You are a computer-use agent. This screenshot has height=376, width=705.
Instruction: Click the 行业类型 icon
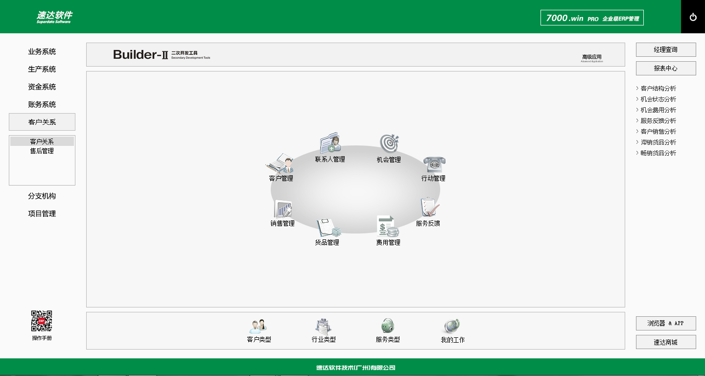pos(324,326)
